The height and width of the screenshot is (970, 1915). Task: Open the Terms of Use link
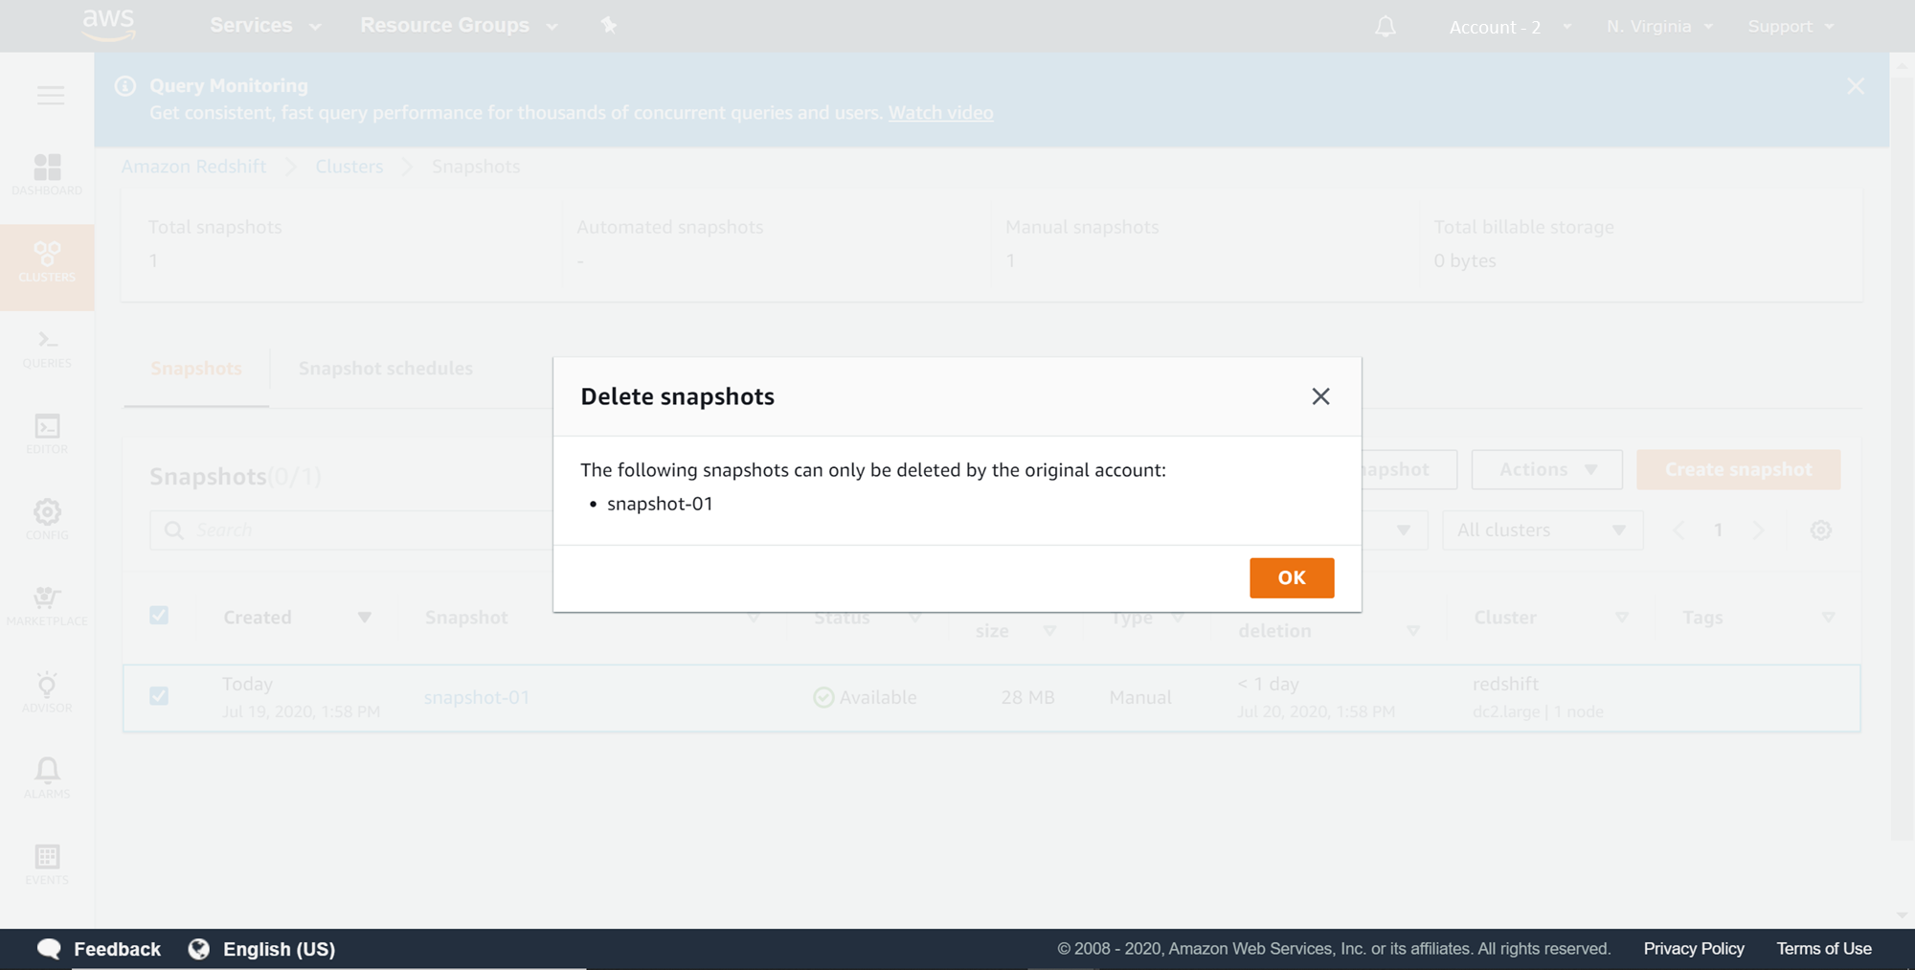point(1824,949)
